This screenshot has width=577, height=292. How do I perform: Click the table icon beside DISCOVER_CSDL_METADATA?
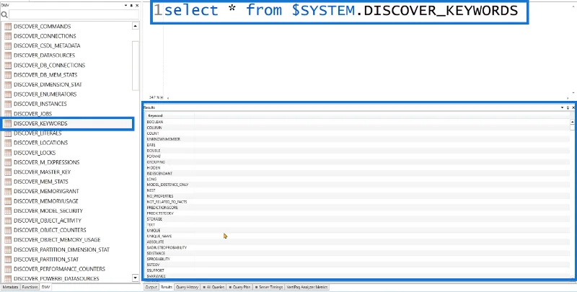[x=8, y=45]
